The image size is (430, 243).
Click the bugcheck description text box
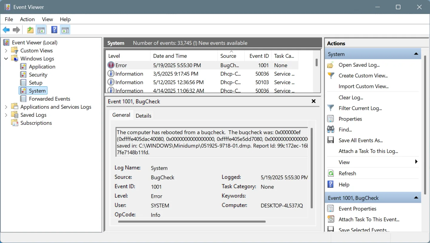(212, 142)
